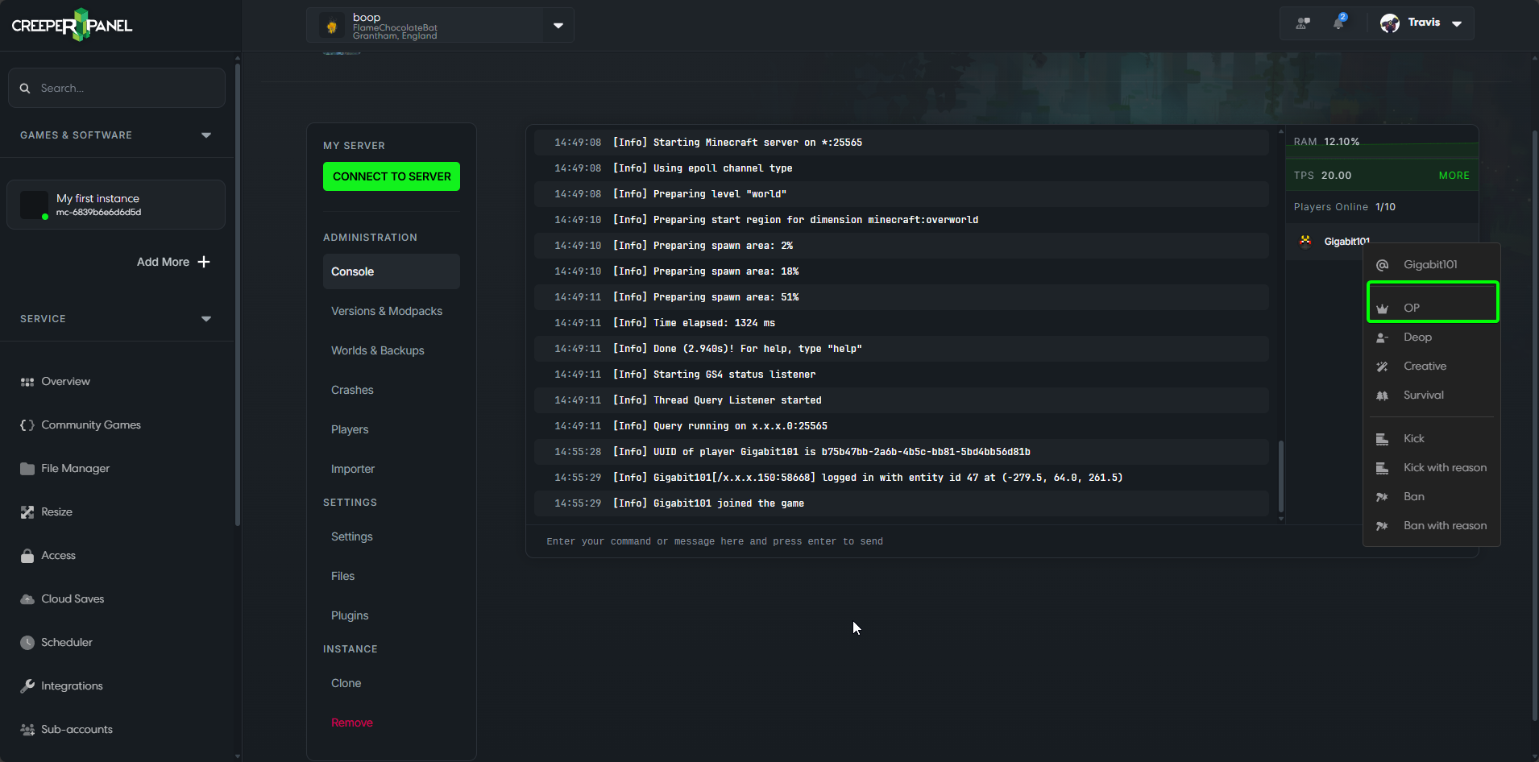
Task: Open the notifications bell icon
Action: coord(1340,23)
